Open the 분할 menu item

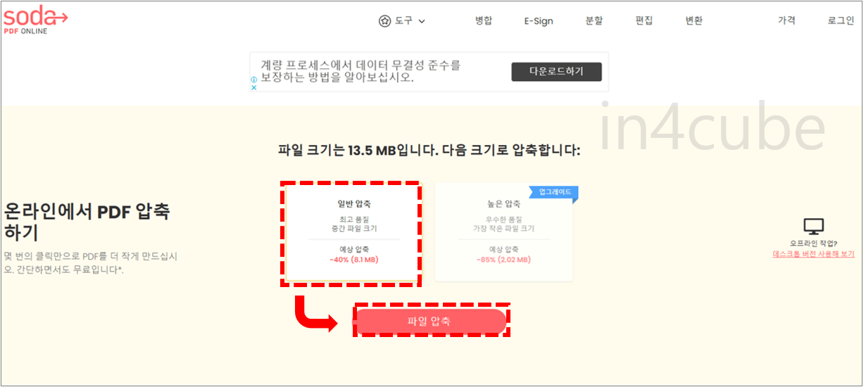[x=594, y=20]
